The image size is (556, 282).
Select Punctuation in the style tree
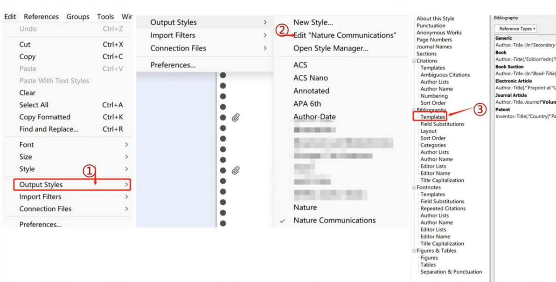(x=431, y=26)
